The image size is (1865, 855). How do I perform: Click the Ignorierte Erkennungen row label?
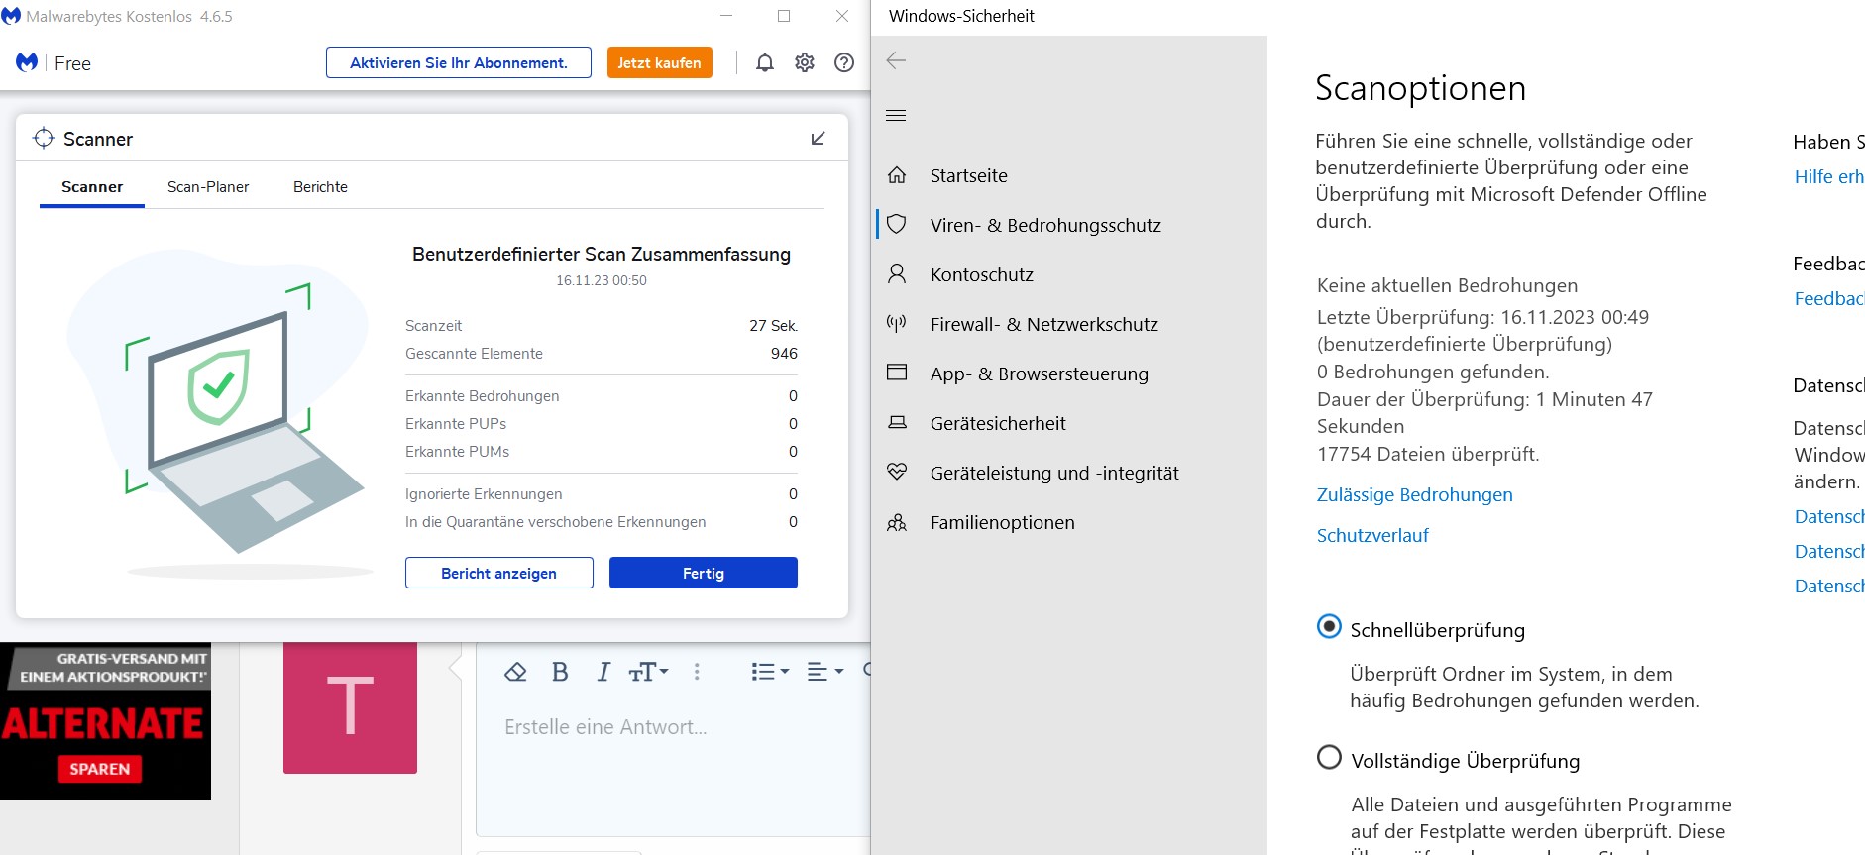click(x=484, y=493)
